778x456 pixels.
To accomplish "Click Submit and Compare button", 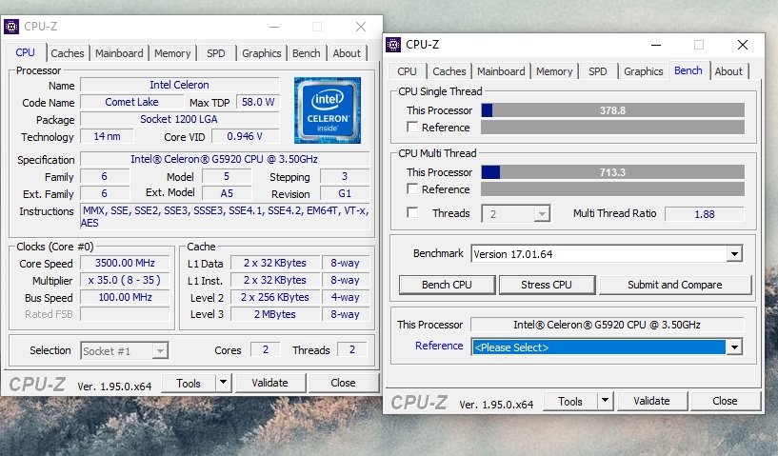I will 675,285.
